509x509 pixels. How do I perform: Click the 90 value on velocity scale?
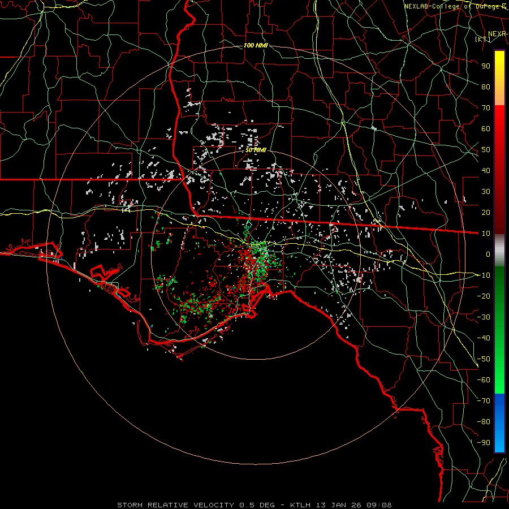486,66
